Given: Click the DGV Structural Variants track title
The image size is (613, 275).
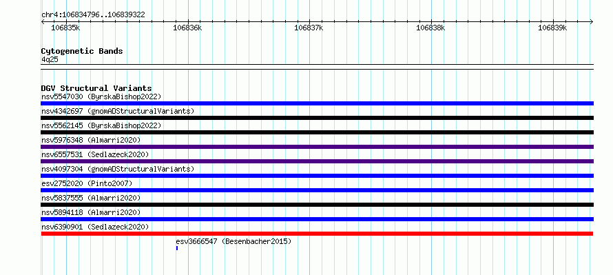Looking at the screenshot, I should (96, 88).
